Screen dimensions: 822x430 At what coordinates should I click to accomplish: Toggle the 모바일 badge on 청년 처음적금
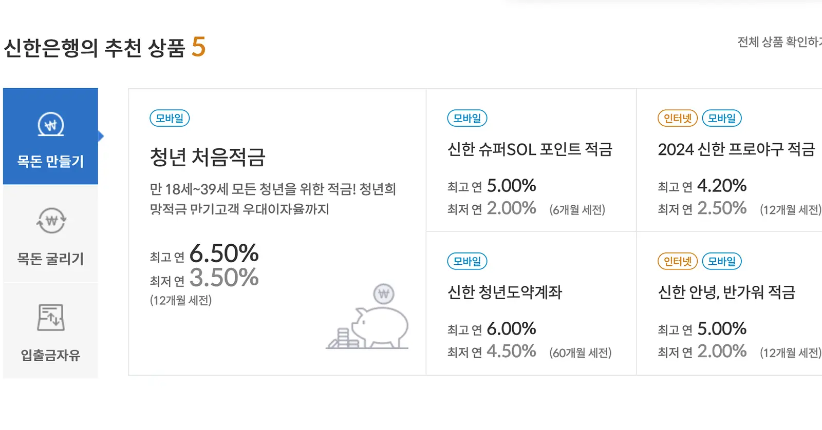169,118
